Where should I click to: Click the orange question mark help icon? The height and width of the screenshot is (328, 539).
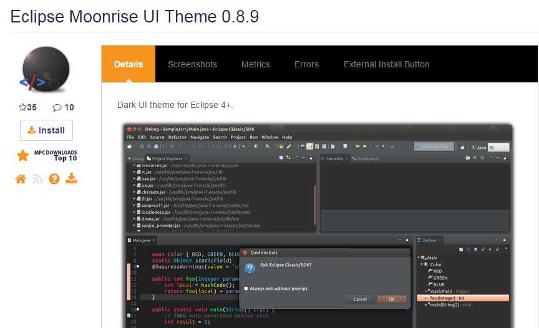54,179
